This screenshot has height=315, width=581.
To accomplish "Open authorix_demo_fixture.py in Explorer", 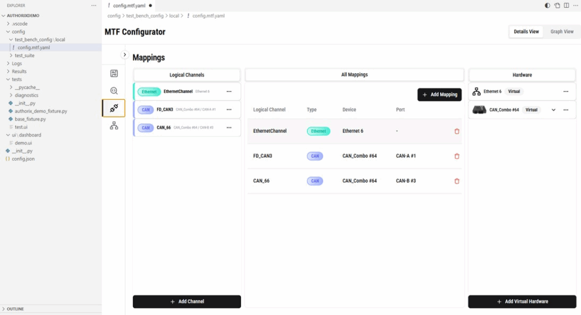I will point(41,112).
